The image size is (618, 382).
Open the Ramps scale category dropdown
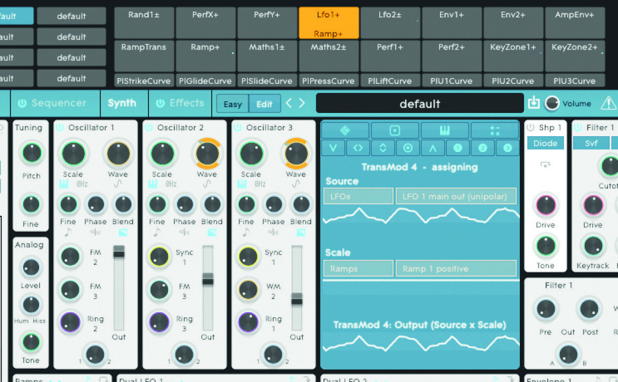tap(358, 269)
